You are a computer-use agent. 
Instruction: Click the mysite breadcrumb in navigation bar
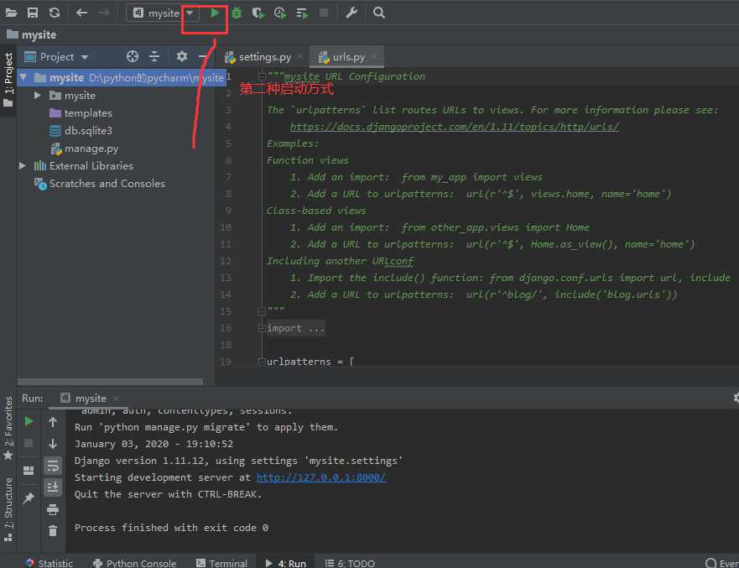[32, 35]
